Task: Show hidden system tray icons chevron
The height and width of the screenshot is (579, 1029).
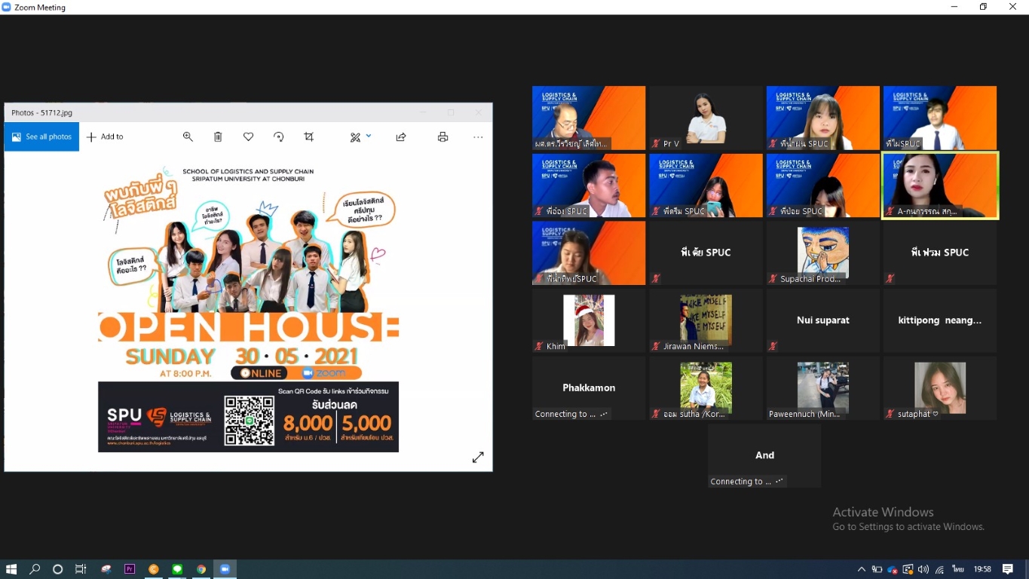Action: (862, 569)
